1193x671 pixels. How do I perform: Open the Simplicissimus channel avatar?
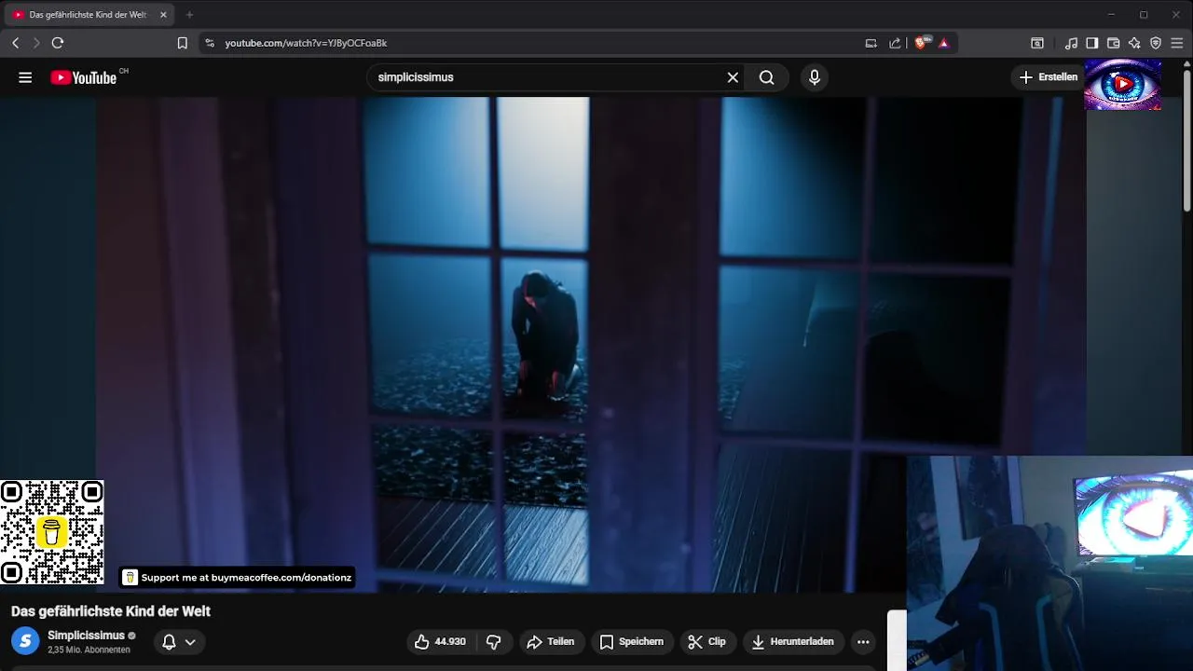pyautogui.click(x=25, y=641)
